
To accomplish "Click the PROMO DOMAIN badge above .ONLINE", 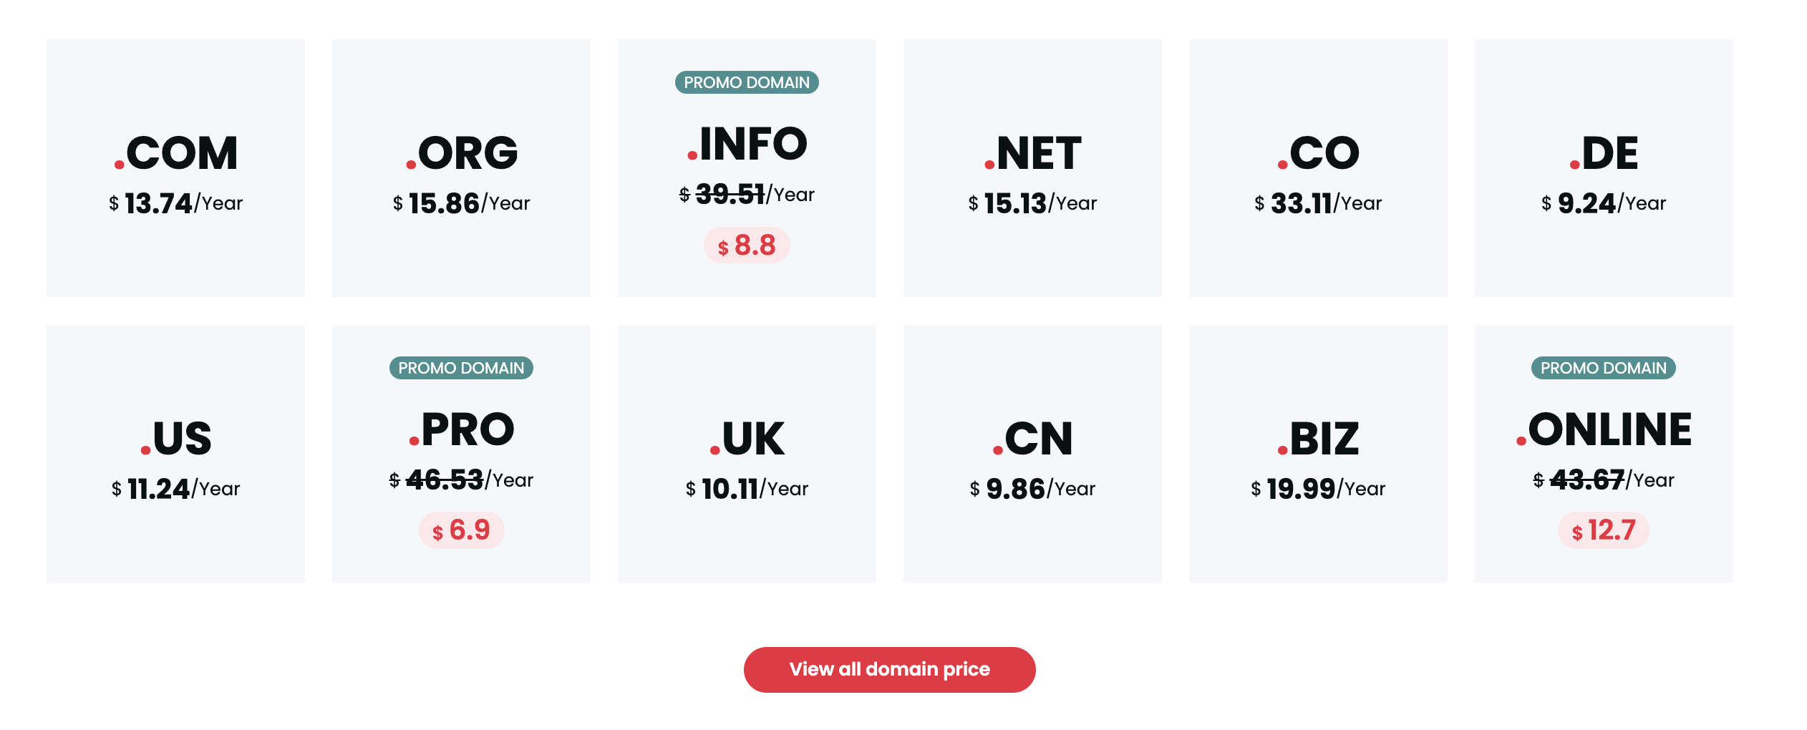I will (x=1604, y=368).
